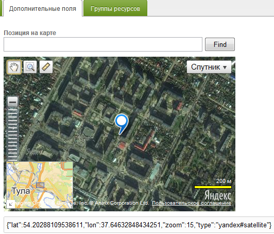
Task: Click the Яндекс logo on map
Action: [x=218, y=195]
